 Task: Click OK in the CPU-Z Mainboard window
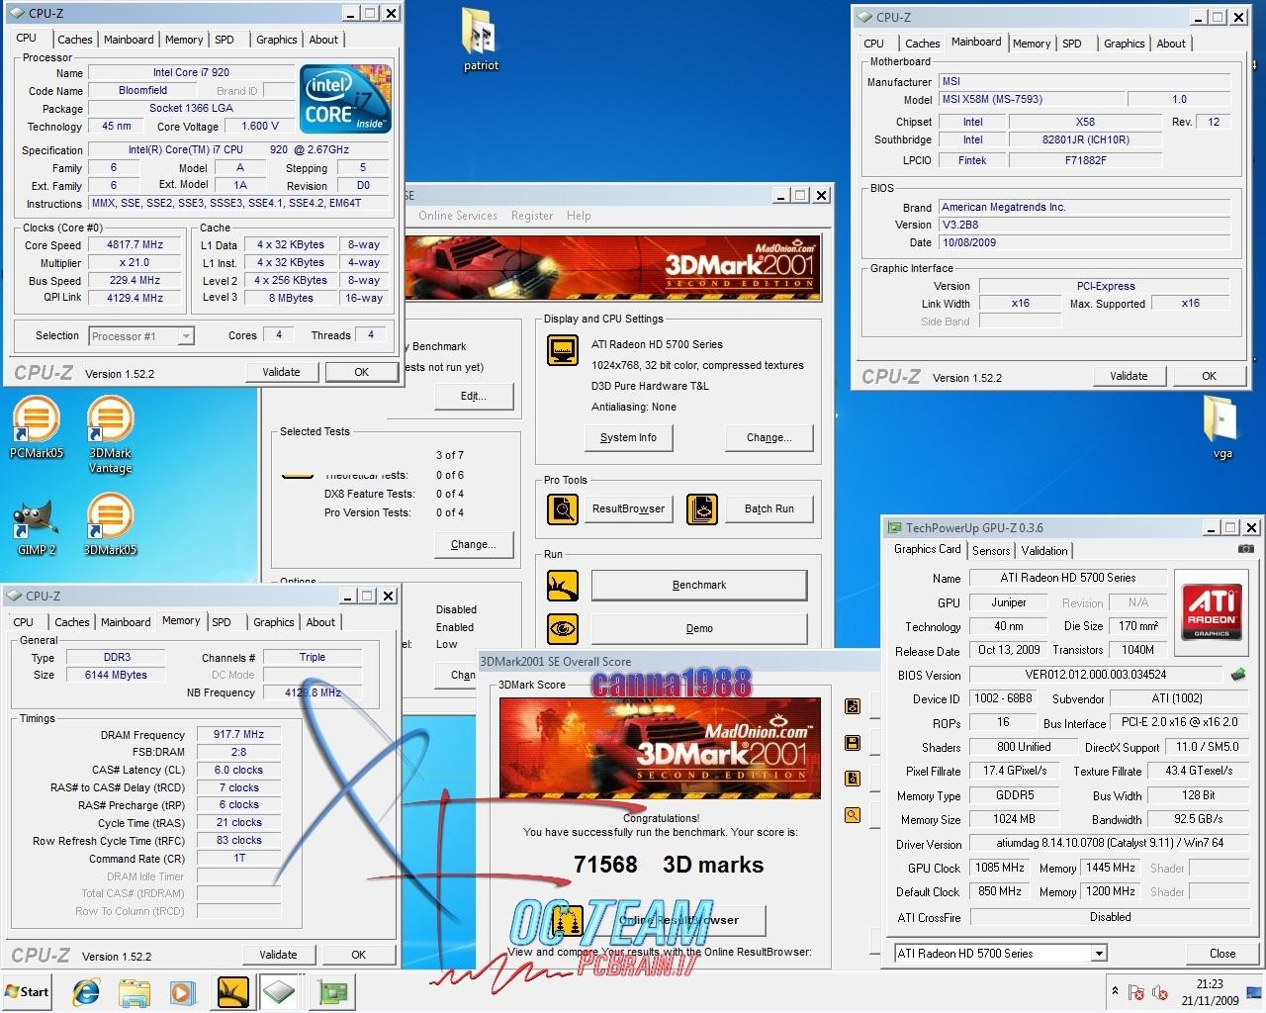1209,376
